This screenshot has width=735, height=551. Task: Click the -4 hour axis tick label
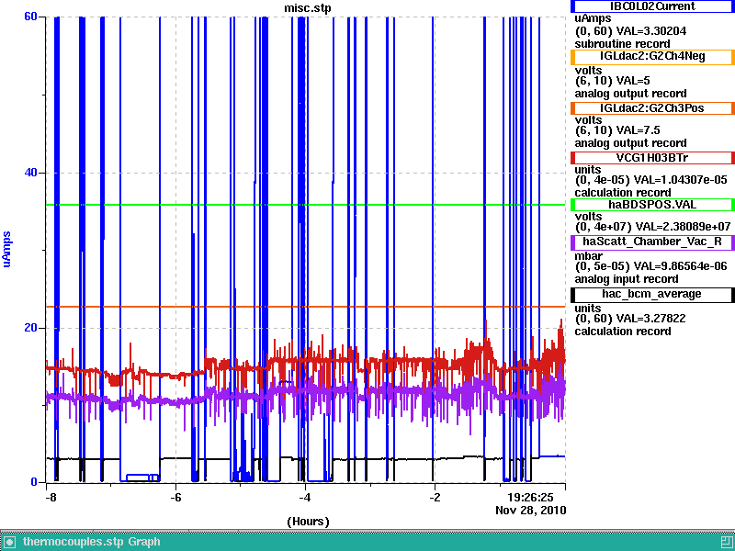(305, 497)
